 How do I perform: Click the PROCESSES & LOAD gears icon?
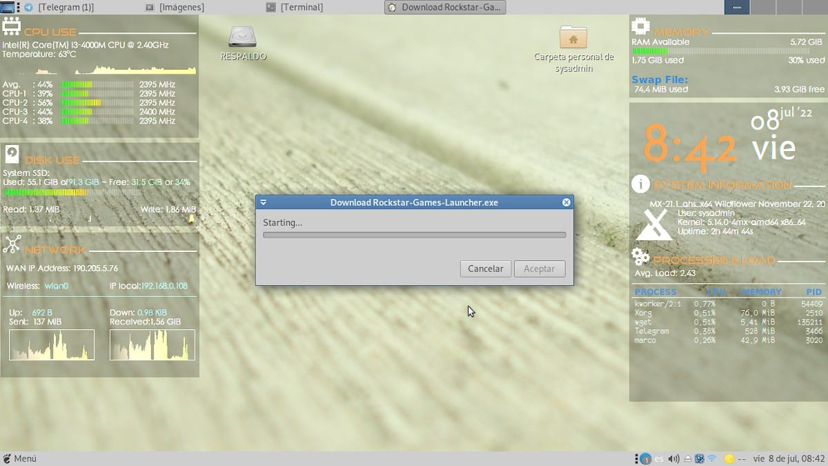click(x=641, y=258)
